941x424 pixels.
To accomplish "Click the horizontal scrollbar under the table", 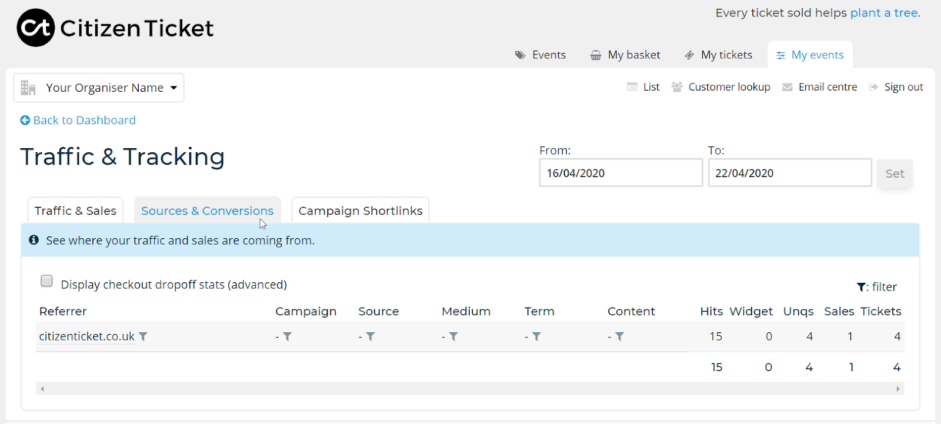I will coord(469,389).
